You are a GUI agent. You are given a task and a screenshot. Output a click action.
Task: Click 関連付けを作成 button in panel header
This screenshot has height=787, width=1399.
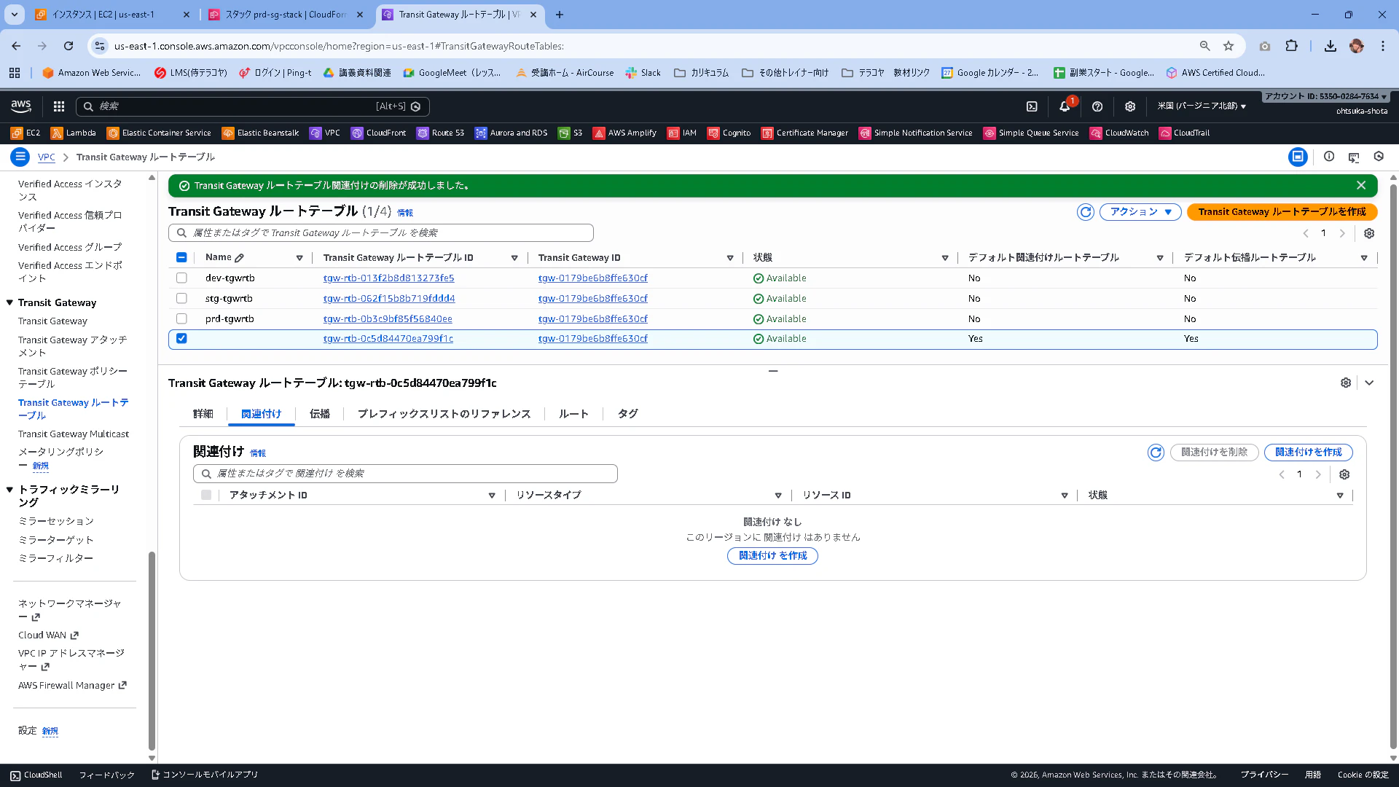click(x=1309, y=453)
